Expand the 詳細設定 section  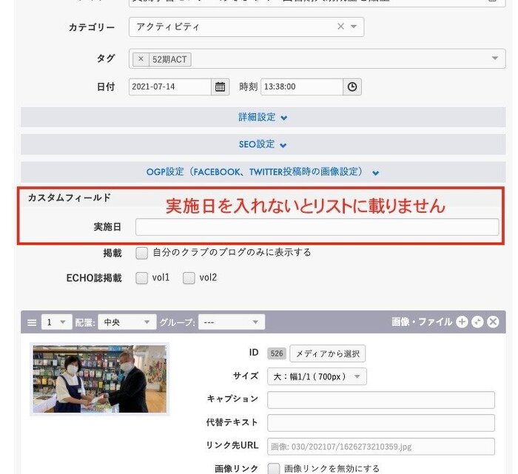pos(263,117)
